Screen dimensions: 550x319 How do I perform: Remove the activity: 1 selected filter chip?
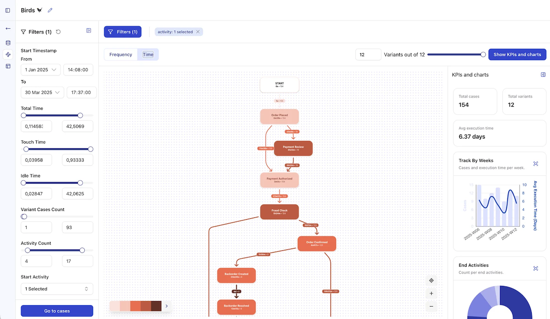[198, 32]
